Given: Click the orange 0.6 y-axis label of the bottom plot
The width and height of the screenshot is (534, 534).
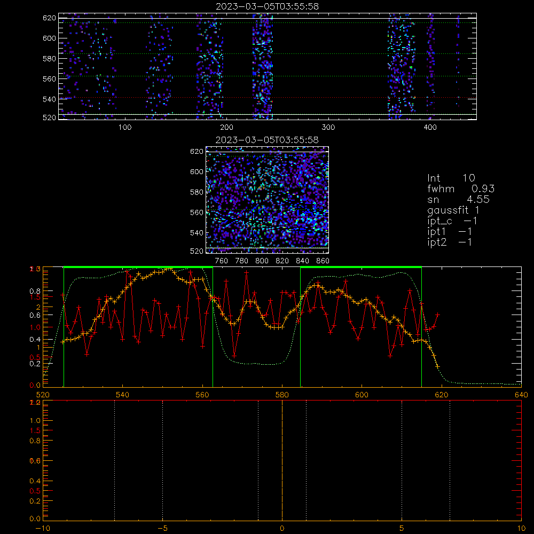Looking at the screenshot, I should [x=35, y=461].
